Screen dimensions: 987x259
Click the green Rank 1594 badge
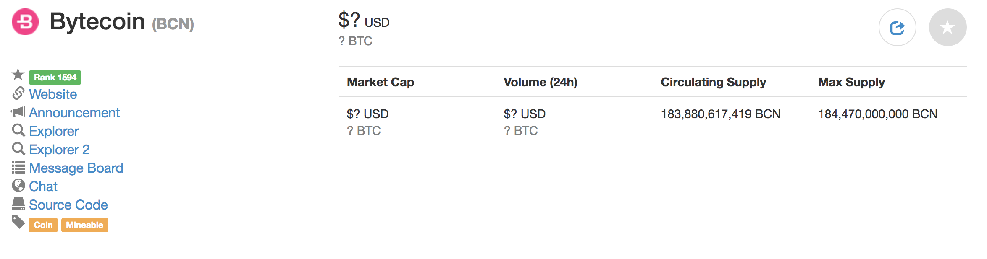pyautogui.click(x=55, y=78)
